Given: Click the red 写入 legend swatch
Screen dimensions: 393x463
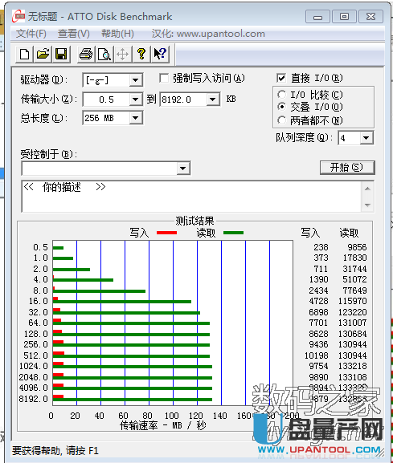Looking at the screenshot, I should 167,233.
